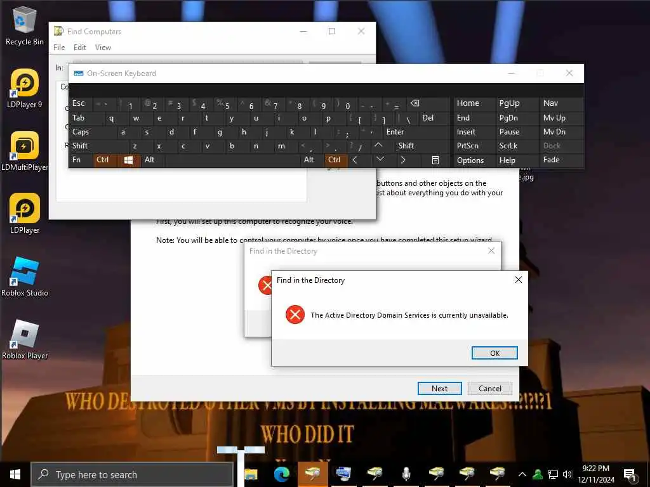Open the Speech Recognition microphone taskbar icon

[406, 474]
